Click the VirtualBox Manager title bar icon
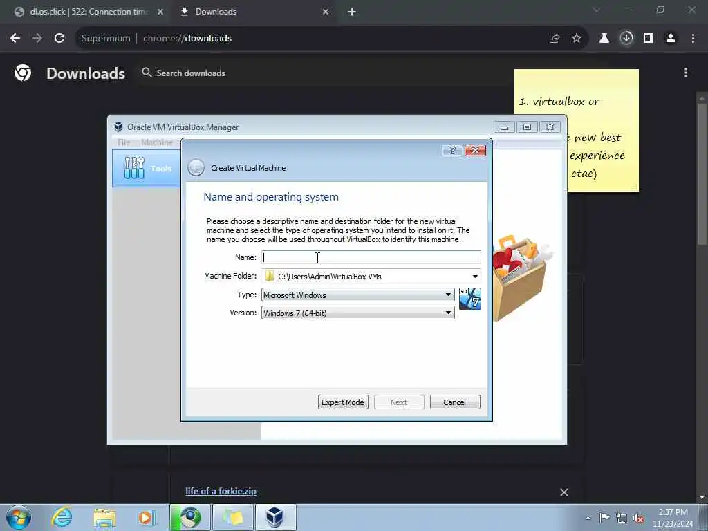This screenshot has height=531, width=708. 118,127
